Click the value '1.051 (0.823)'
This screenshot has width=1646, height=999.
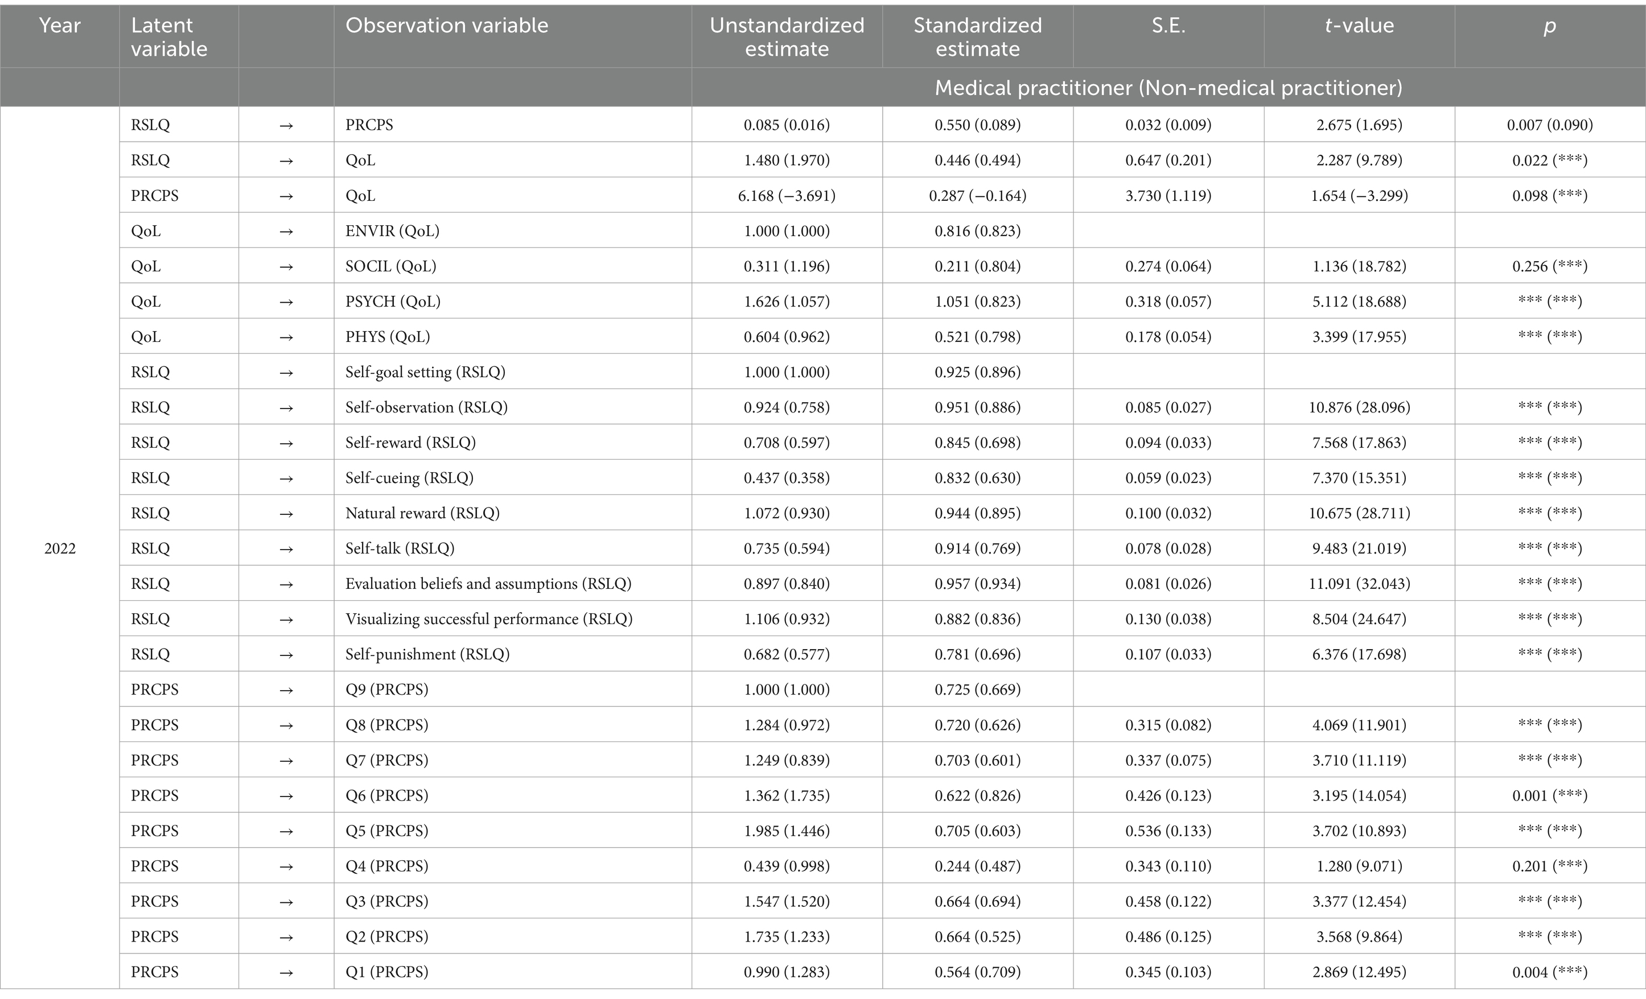pos(977,301)
